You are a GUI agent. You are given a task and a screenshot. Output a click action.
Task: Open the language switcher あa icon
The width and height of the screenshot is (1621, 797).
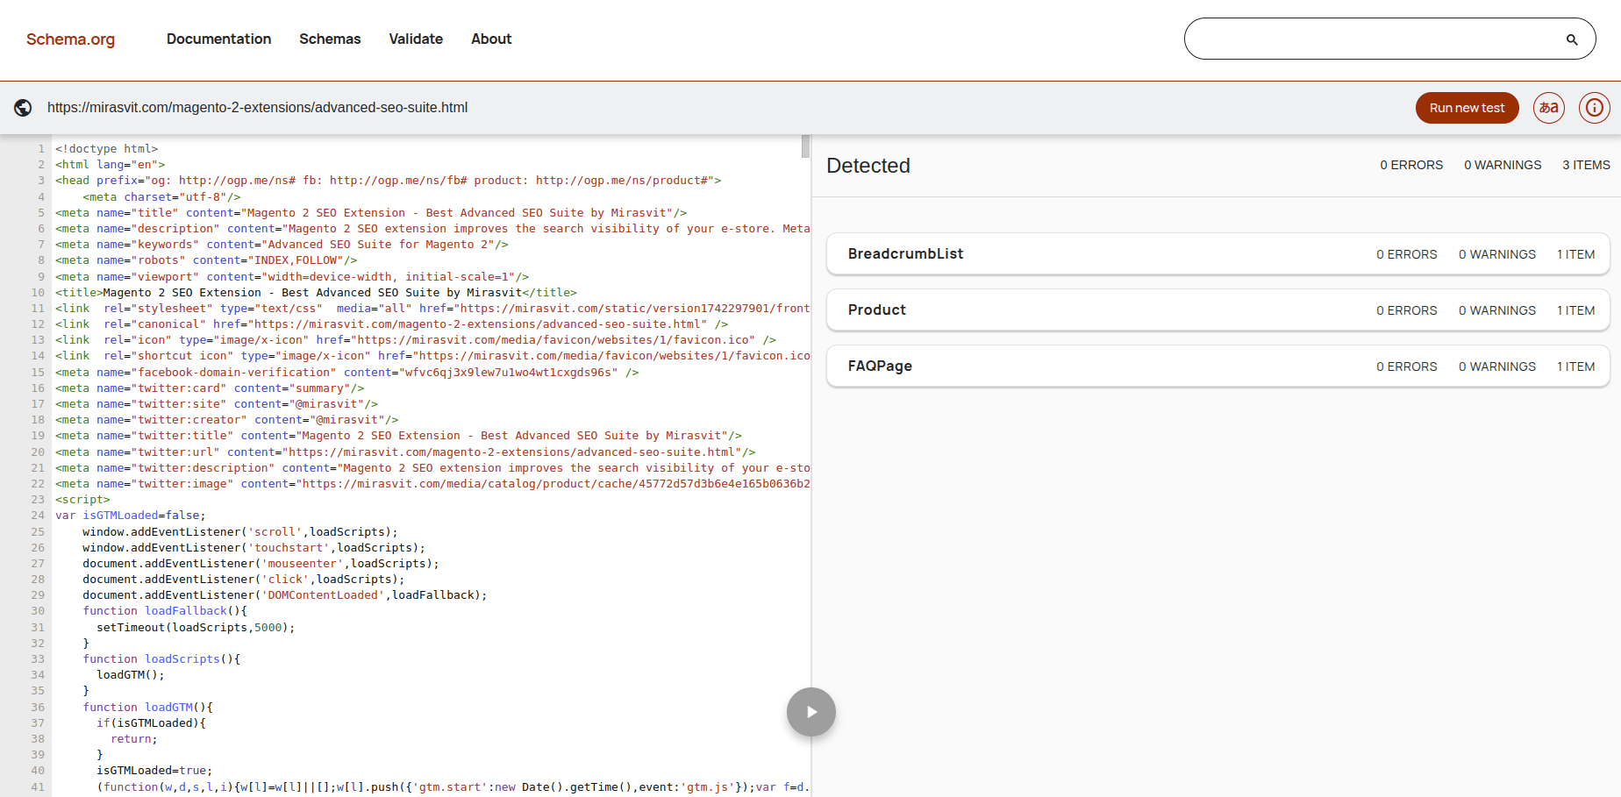point(1548,108)
